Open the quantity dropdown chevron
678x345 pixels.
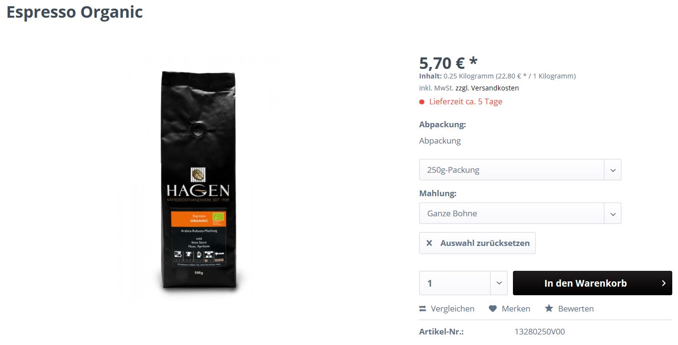click(x=499, y=283)
